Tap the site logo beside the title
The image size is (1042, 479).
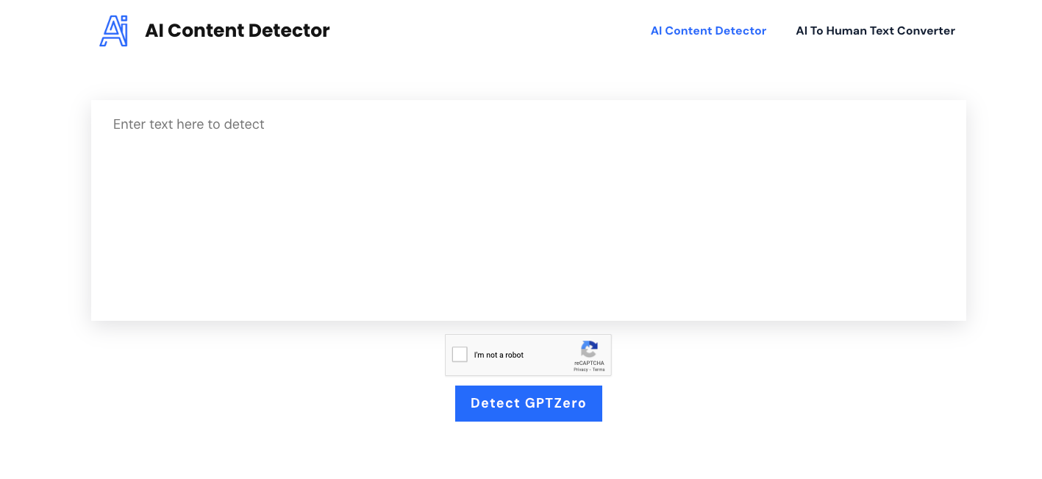(114, 31)
